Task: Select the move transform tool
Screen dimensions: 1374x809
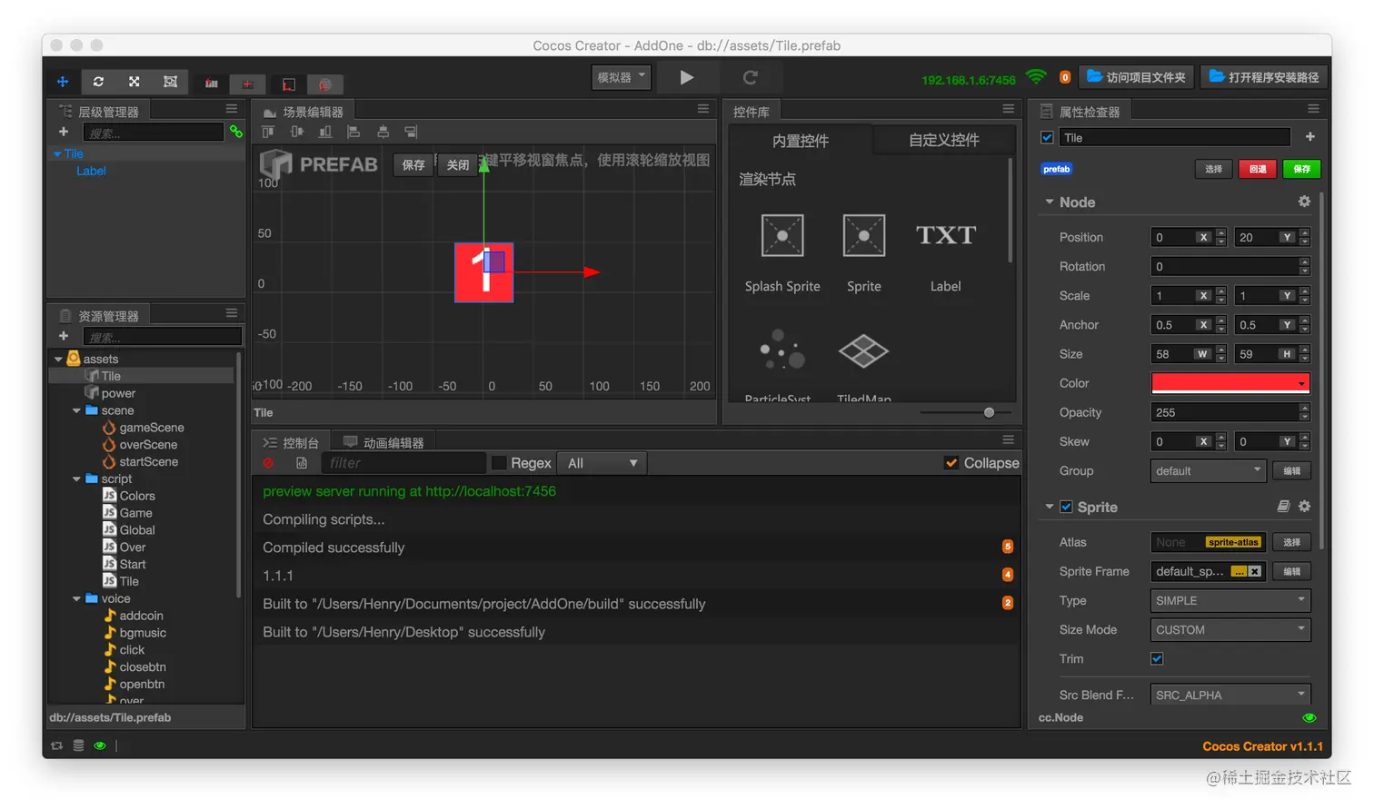Action: [x=63, y=82]
